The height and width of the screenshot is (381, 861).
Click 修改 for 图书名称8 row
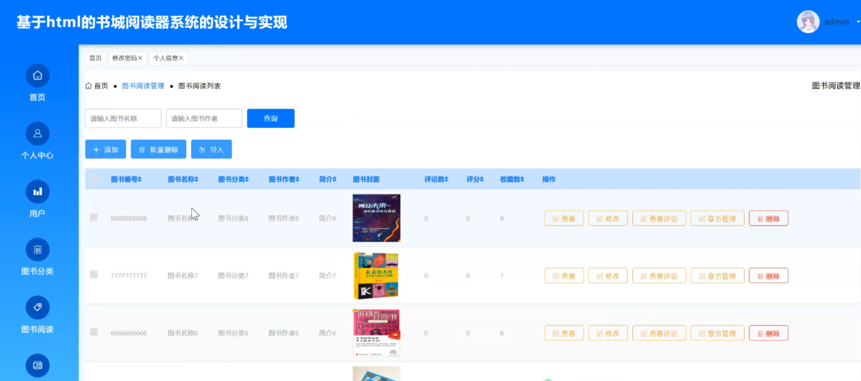(608, 218)
